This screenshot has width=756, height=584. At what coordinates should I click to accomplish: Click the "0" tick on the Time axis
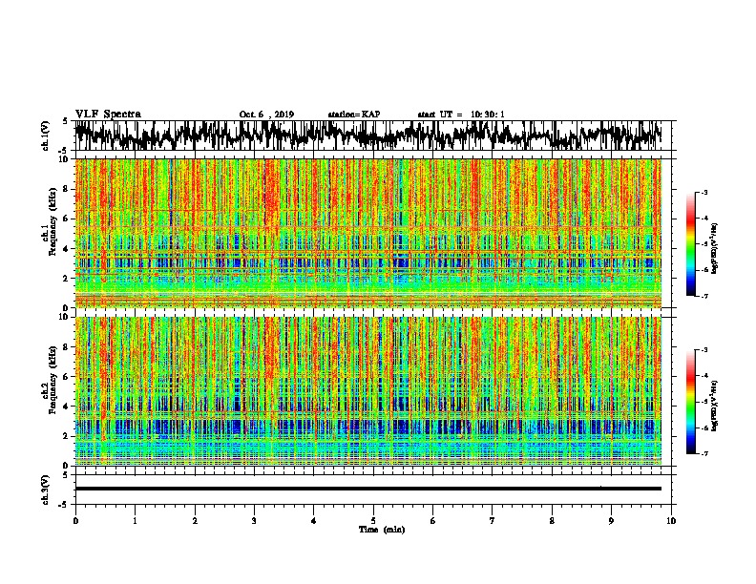coord(75,520)
